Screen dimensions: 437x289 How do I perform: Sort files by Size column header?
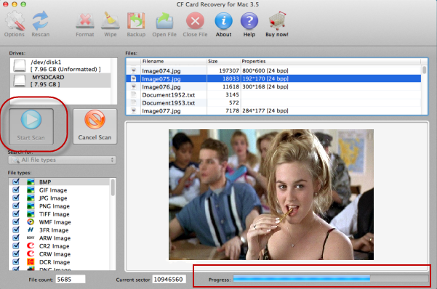223,61
